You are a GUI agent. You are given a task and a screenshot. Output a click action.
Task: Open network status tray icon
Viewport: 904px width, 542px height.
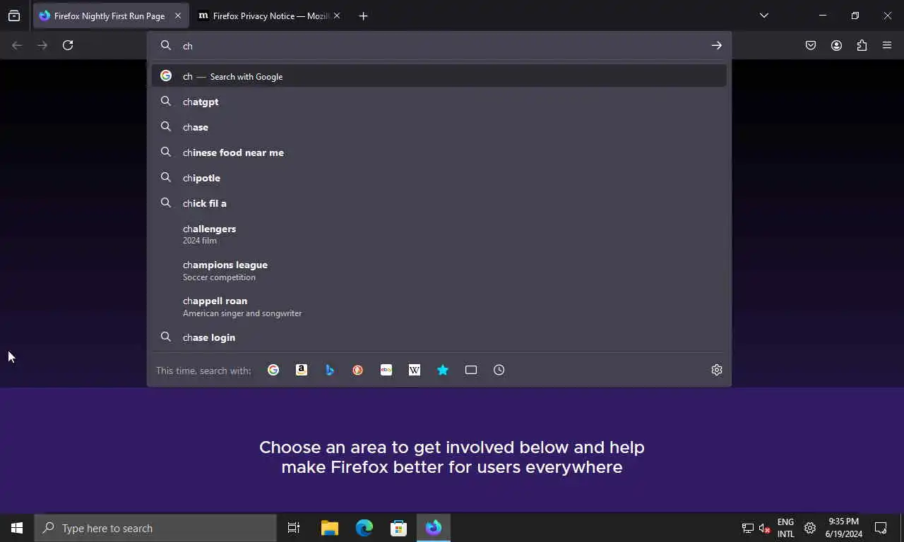[747, 528]
